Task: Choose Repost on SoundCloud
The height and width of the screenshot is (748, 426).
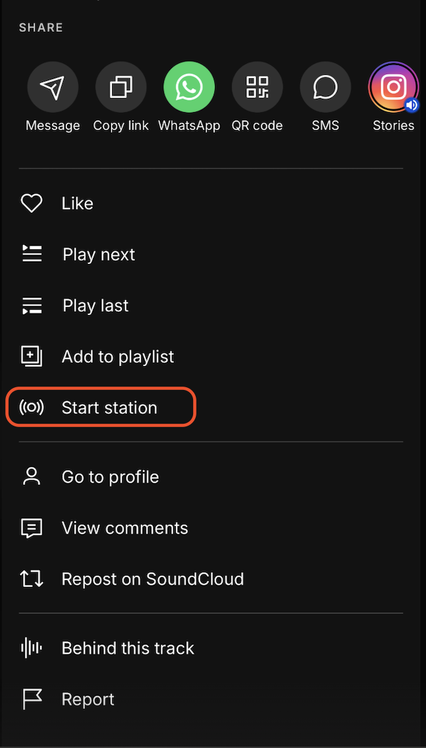Action: click(153, 579)
